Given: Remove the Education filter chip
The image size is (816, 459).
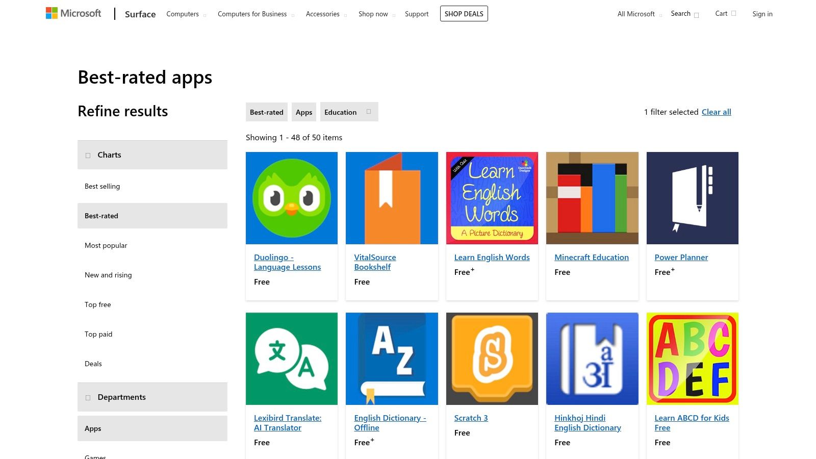Looking at the screenshot, I should 368,111.
